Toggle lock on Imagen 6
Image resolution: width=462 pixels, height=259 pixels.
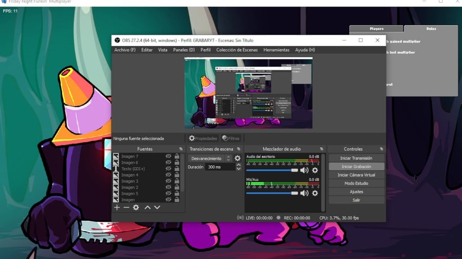point(177,162)
